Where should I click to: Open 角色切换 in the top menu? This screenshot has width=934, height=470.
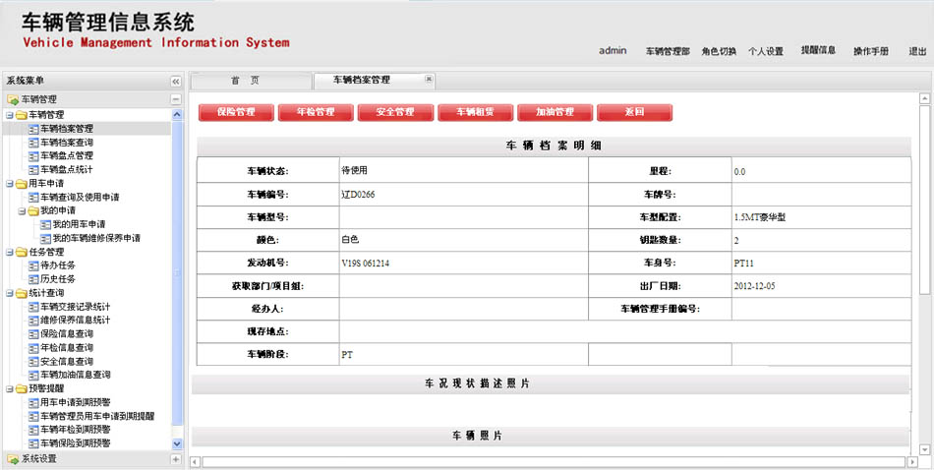719,51
